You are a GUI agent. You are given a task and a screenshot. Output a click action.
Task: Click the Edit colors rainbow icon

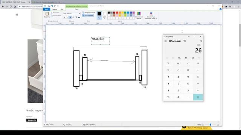point(139,15)
